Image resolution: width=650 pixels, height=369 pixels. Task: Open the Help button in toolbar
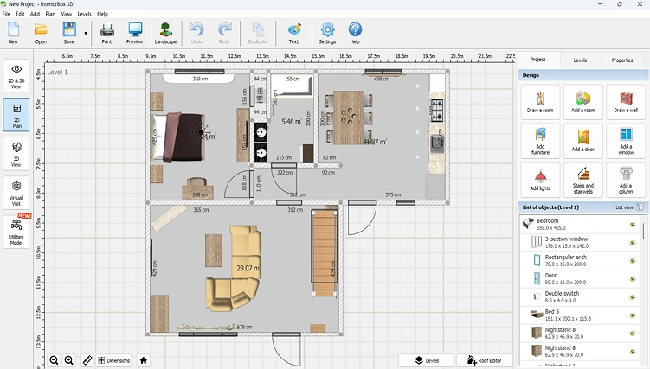coord(355,33)
